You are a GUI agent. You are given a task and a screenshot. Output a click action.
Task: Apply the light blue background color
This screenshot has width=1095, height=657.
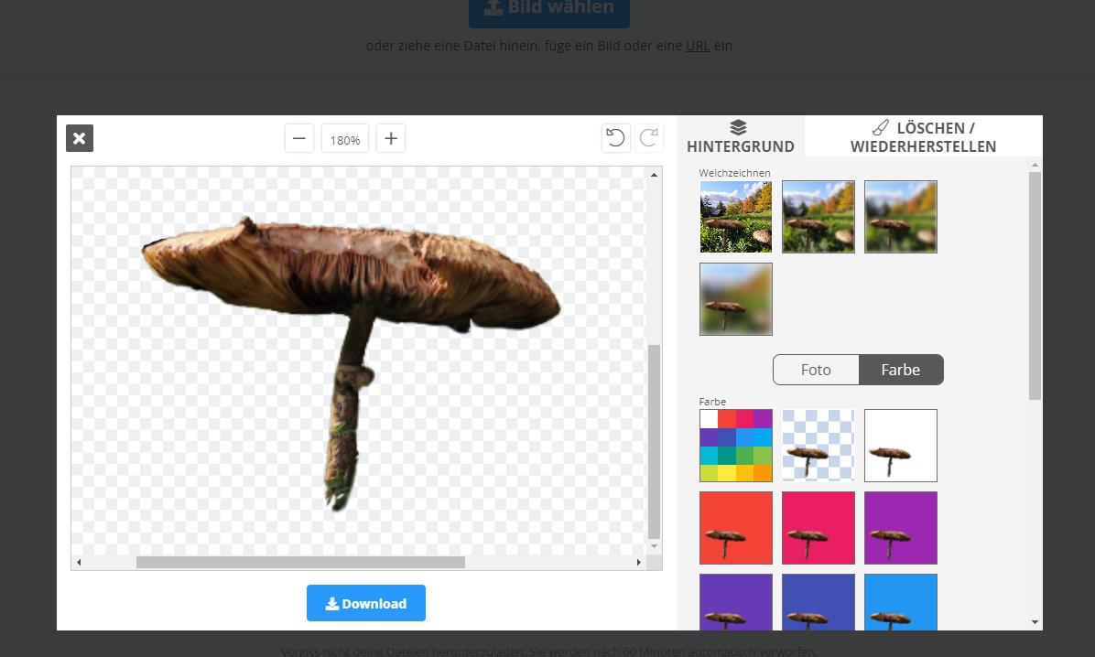pos(901,602)
